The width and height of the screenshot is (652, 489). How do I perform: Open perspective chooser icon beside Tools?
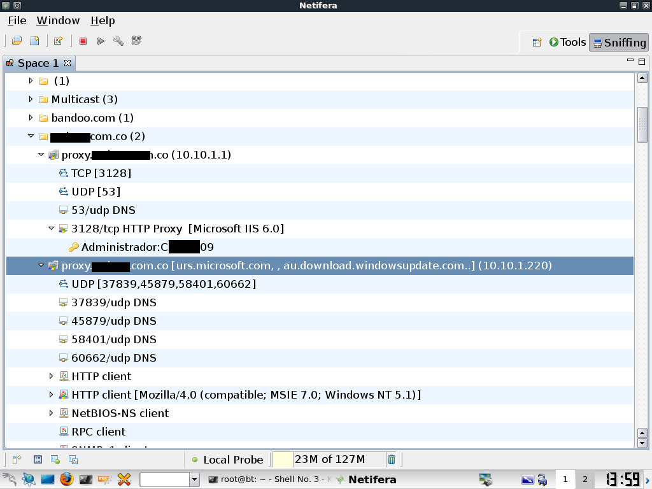537,43
